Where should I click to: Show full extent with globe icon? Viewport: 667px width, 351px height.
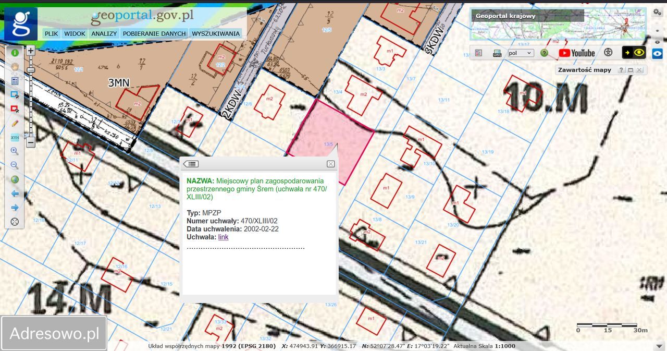pos(15,179)
